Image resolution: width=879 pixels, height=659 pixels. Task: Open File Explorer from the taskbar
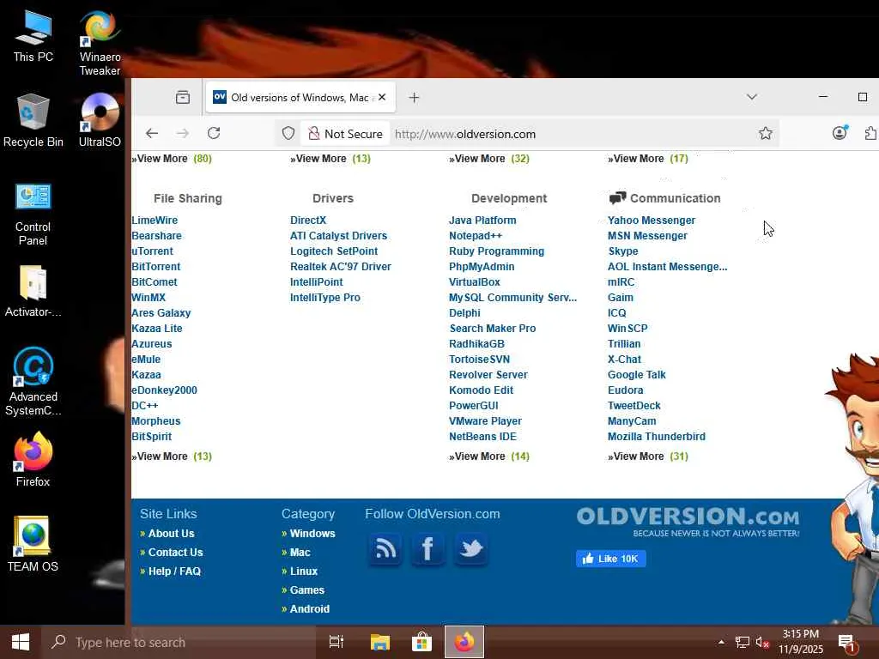[379, 642]
